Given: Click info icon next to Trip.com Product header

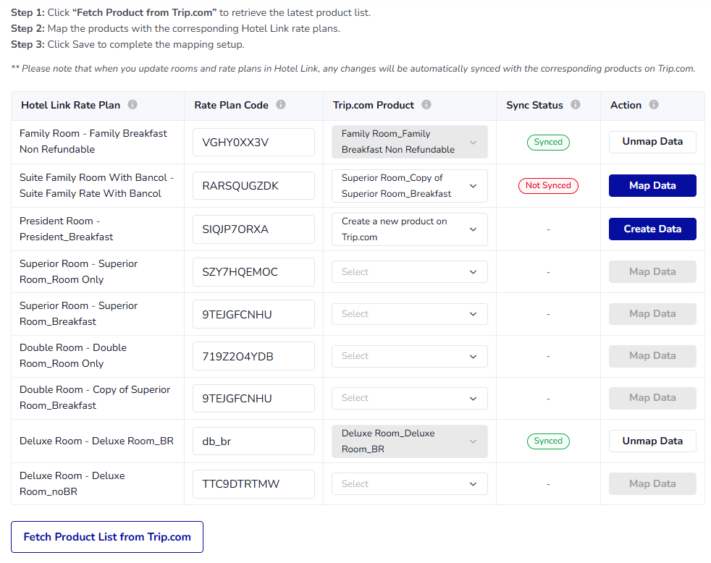Looking at the screenshot, I should tap(426, 105).
